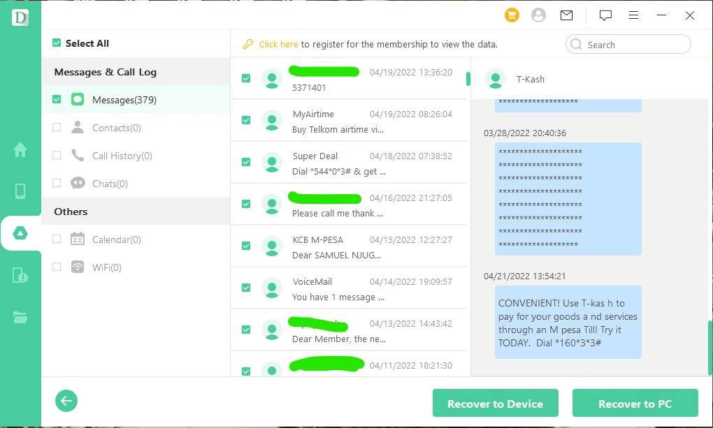Check the Contacts(0) checkbox
Image resolution: width=713 pixels, height=428 pixels.
pos(57,127)
